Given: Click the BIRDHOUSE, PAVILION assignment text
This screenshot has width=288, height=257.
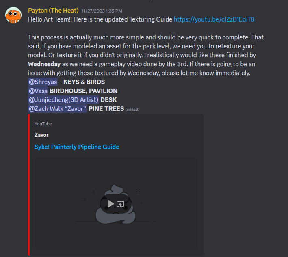Looking at the screenshot, I should point(84,91).
